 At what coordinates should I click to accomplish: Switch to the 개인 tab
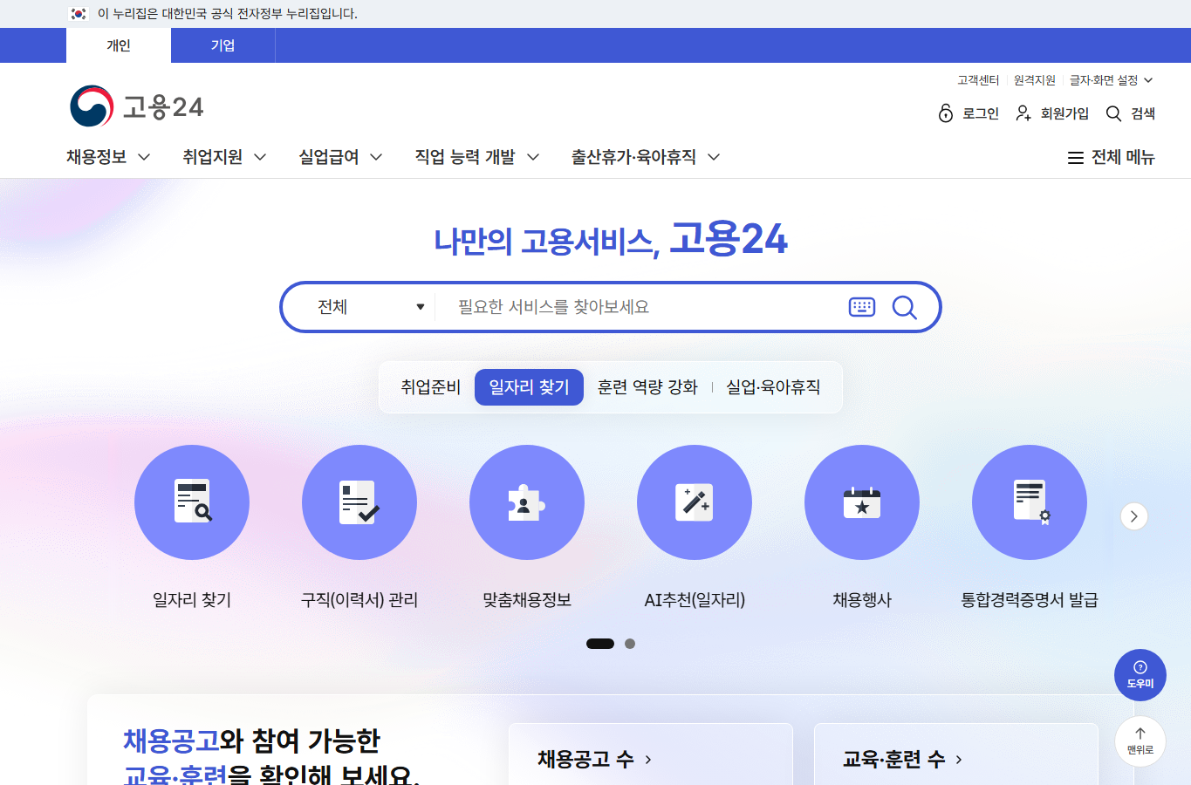[x=119, y=45]
